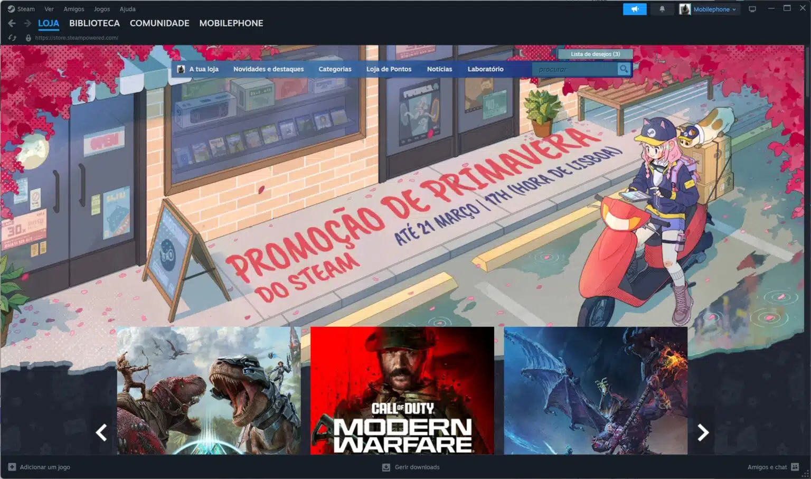The height and width of the screenshot is (479, 811).
Task: Open the Laboratório link
Action: point(485,69)
